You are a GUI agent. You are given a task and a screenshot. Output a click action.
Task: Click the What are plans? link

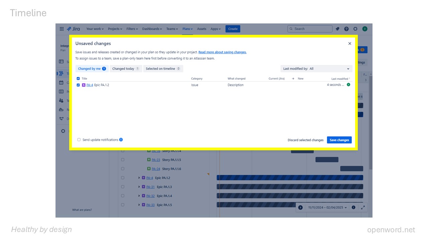(82, 210)
